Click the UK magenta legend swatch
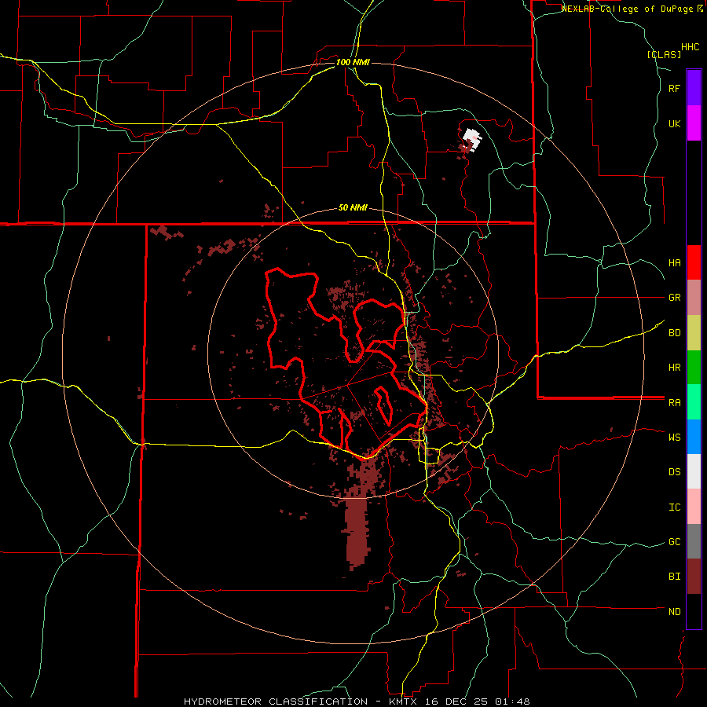 click(x=694, y=123)
